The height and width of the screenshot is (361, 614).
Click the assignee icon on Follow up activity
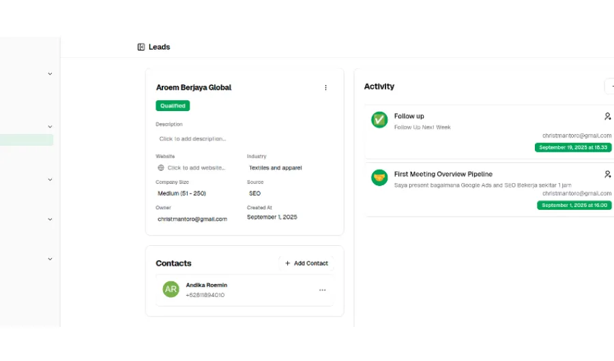[607, 116]
